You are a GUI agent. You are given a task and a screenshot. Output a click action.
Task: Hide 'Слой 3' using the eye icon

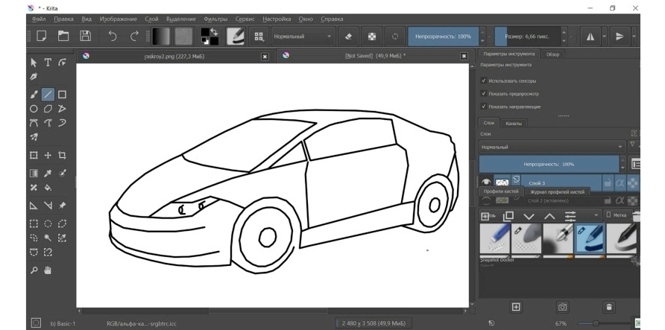point(486,182)
